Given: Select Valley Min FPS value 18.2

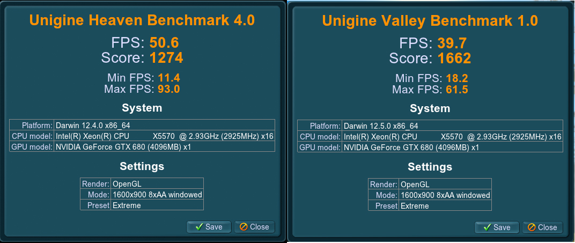Looking at the screenshot, I should coord(456,78).
